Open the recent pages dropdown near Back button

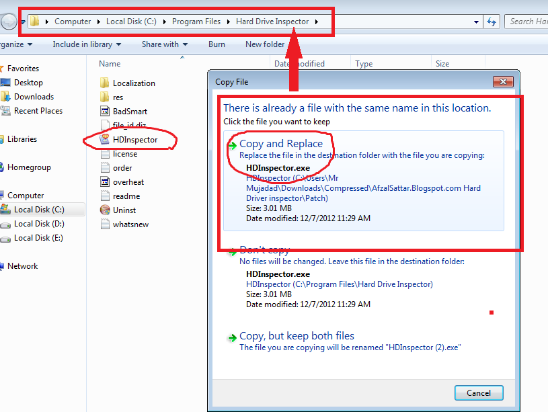point(23,22)
